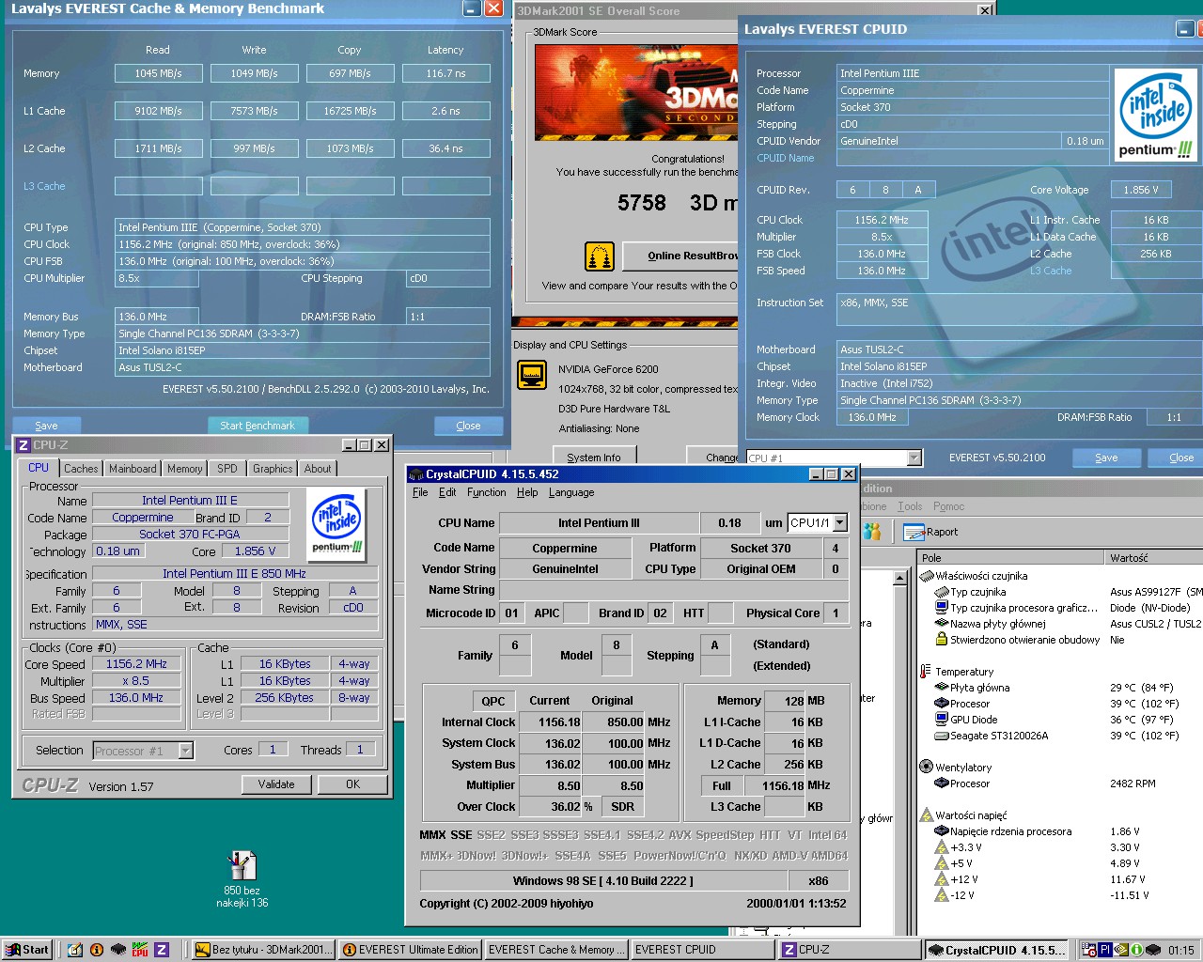Image resolution: width=1203 pixels, height=962 pixels.
Task: Click the 5758 score in 3DMark window
Action: [x=642, y=203]
